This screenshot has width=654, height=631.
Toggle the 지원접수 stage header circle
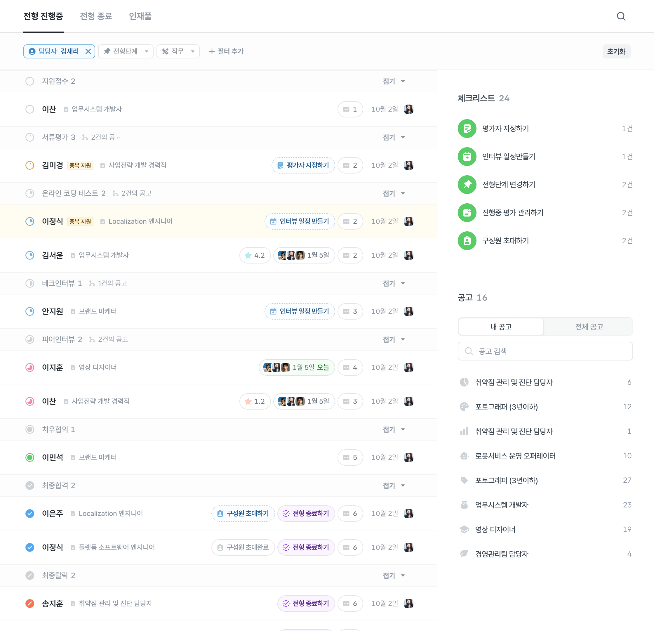(30, 81)
